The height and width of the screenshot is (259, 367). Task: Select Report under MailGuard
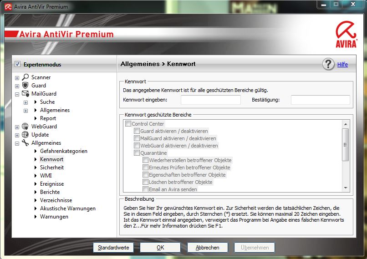48,118
